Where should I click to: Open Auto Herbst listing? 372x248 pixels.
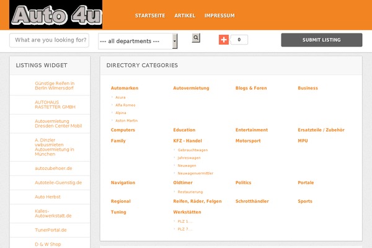click(48, 197)
